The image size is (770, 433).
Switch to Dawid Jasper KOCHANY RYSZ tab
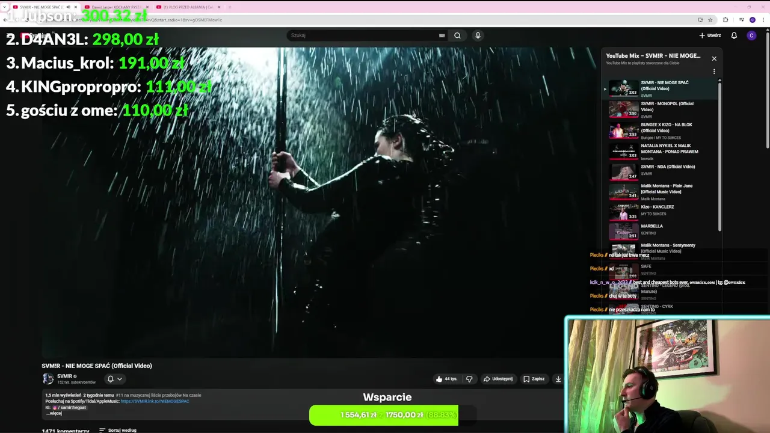pos(116,7)
